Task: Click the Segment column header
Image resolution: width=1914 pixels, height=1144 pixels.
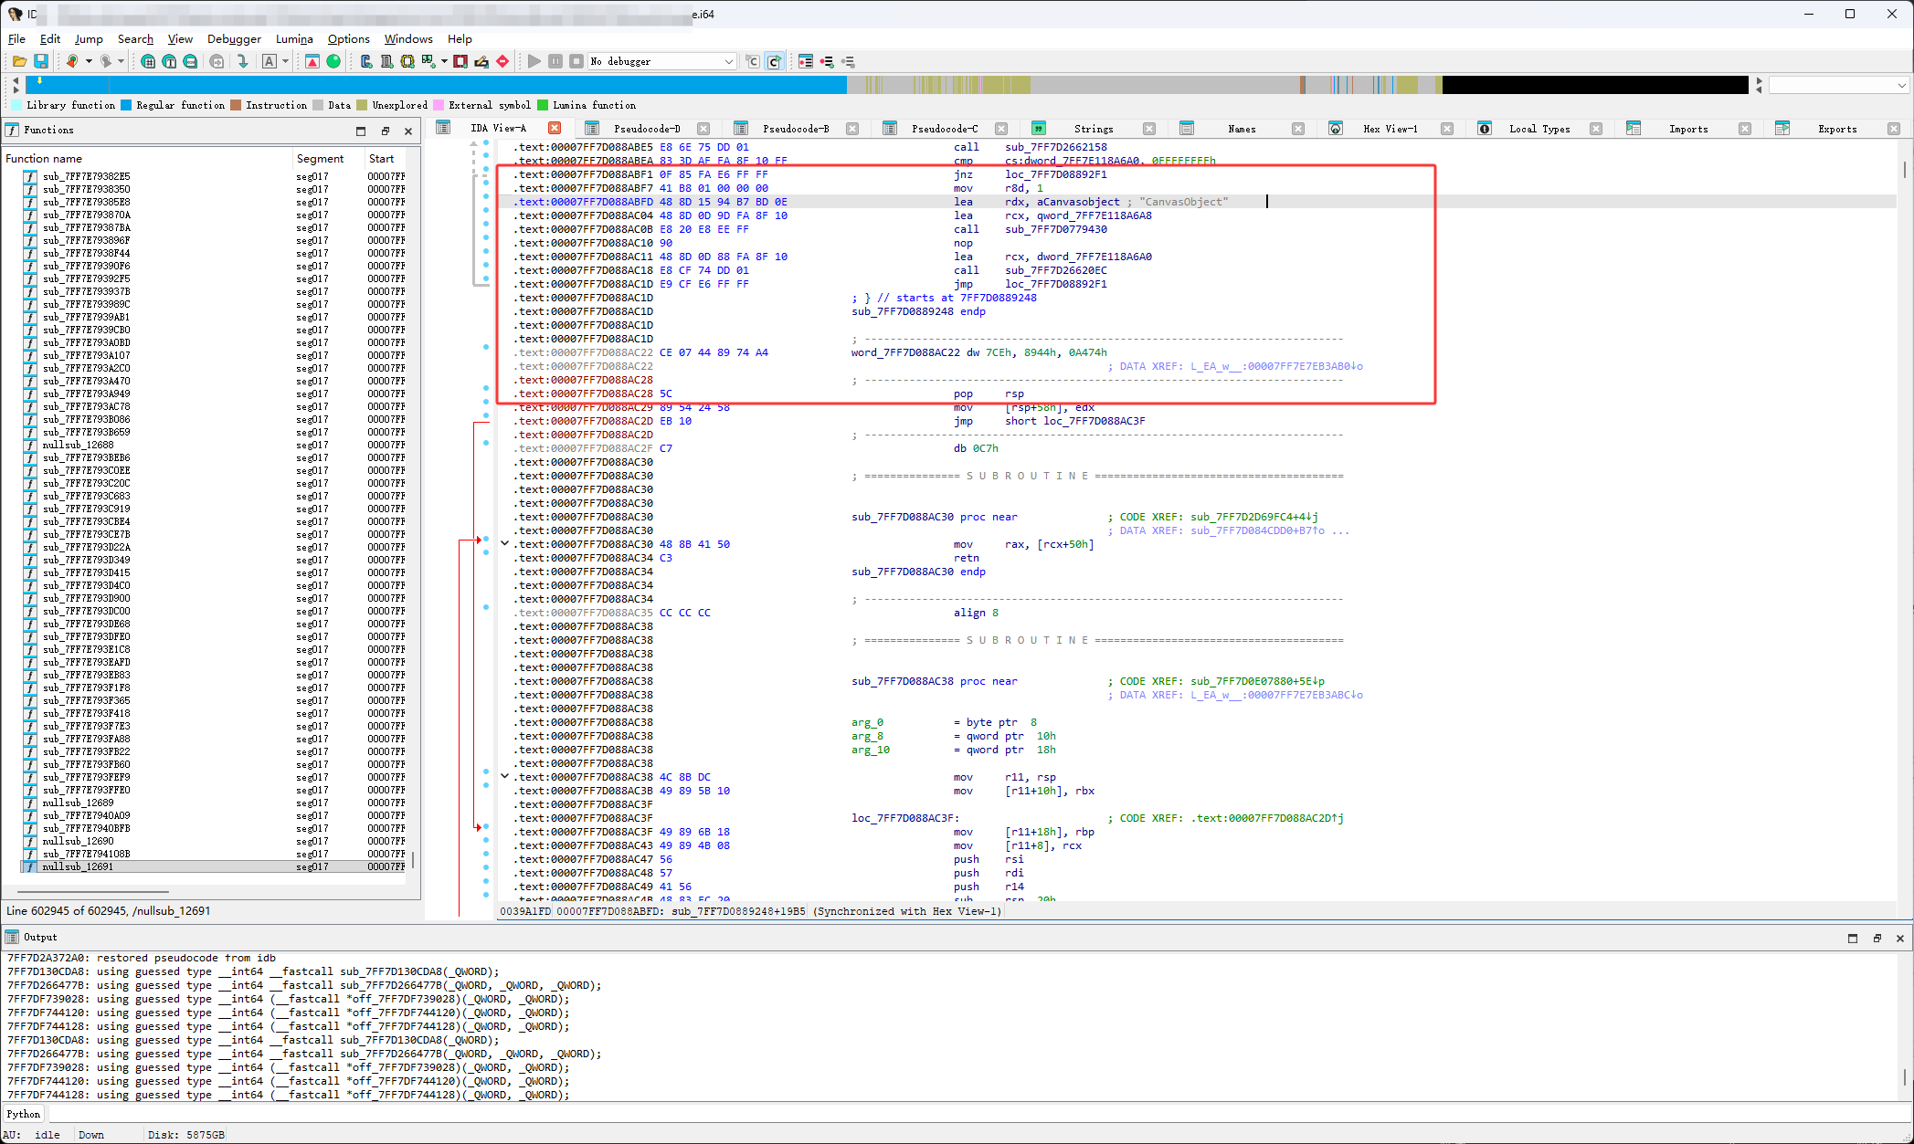Action: [320, 158]
